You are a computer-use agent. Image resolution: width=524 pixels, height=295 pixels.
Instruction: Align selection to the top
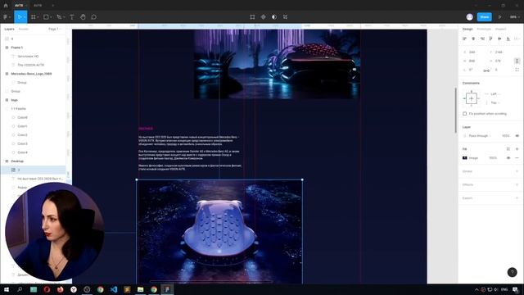coord(491,39)
